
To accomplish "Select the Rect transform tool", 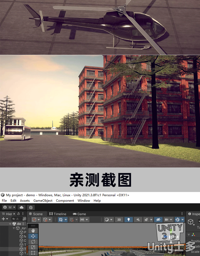I will [33, 253].
